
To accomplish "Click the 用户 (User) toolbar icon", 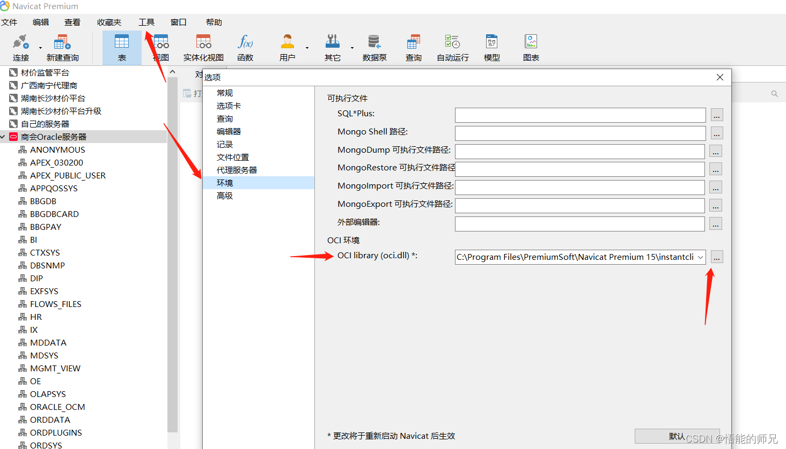I will pos(287,48).
